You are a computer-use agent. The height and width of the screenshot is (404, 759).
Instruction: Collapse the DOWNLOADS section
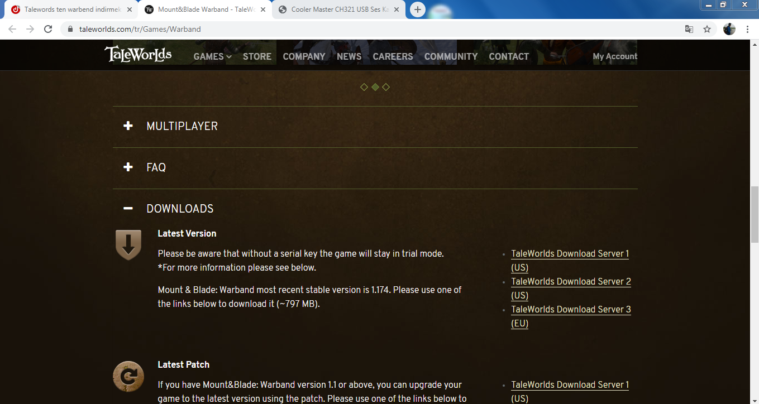tap(375, 209)
